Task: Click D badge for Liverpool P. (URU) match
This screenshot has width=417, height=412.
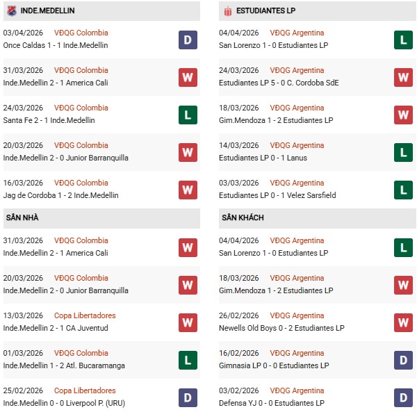Action: [x=188, y=397]
